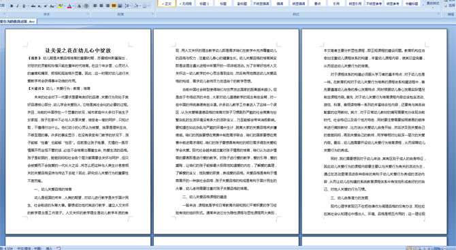
Task: Open the Change Case (Aa) menu
Action: tap(52, 6)
